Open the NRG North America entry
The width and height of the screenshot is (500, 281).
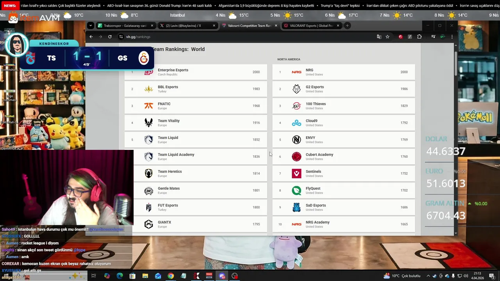pyautogui.click(x=344, y=72)
